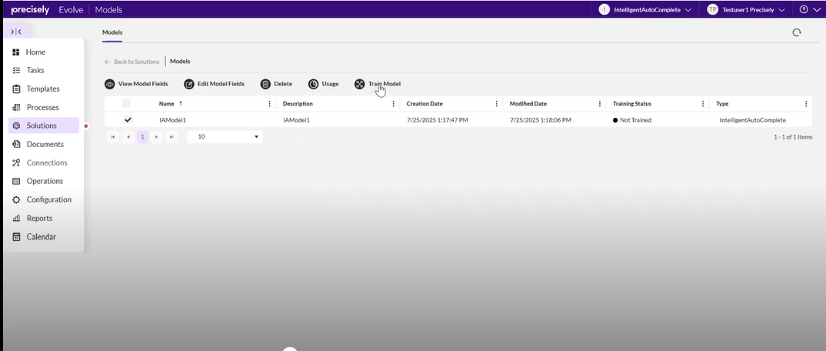Go to the previous page arrow
The width and height of the screenshot is (826, 351).
pyautogui.click(x=128, y=137)
